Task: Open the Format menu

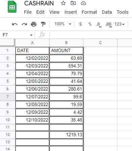Action: tap(89, 12)
